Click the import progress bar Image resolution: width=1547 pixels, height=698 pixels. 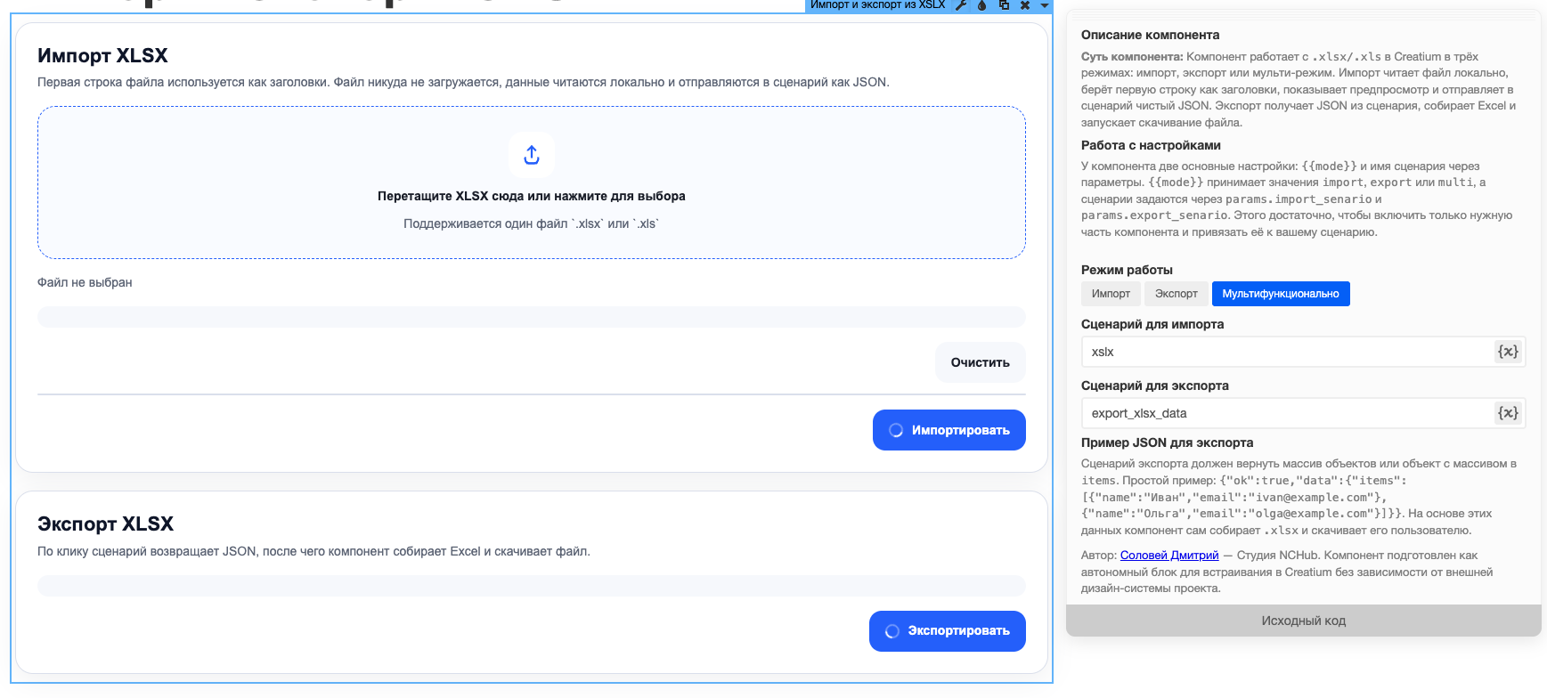coord(531,317)
